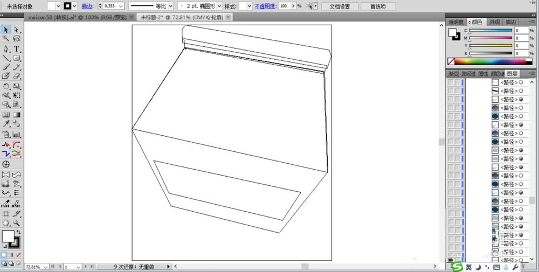Reset default fill and stroke colors
Viewport: 539px width, 272px height.
pos(4,247)
